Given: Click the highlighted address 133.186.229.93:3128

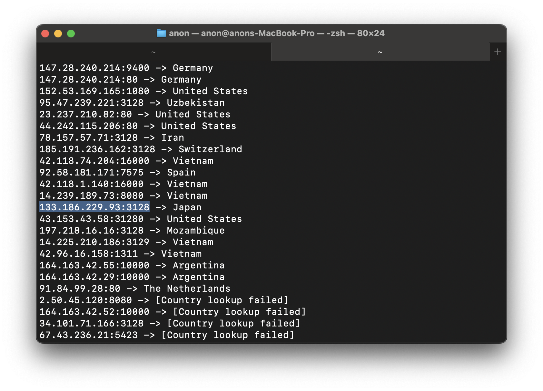Looking at the screenshot, I should pyautogui.click(x=94, y=207).
